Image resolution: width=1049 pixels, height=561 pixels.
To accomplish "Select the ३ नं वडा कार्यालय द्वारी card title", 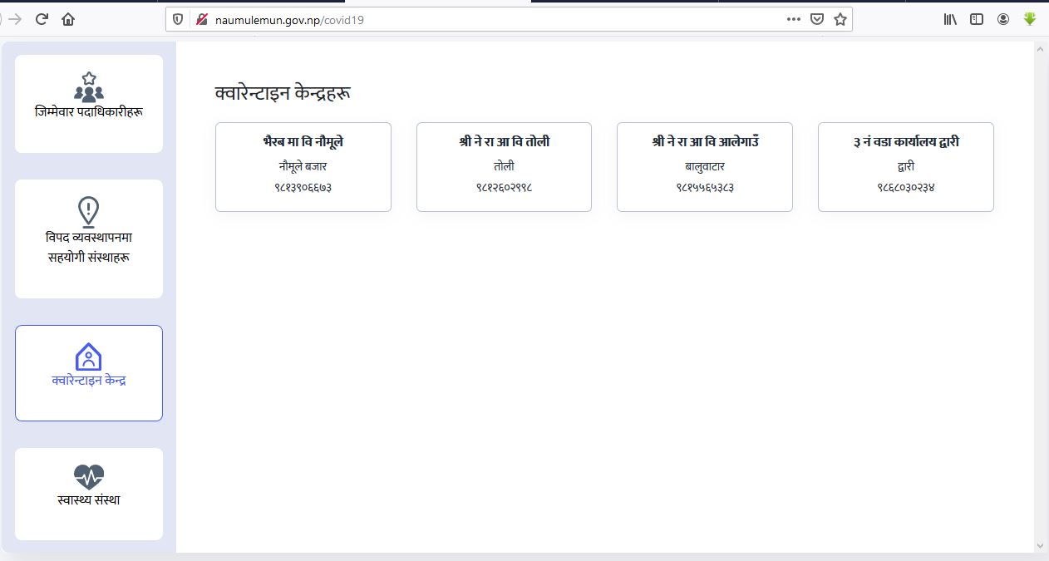I will pos(906,142).
